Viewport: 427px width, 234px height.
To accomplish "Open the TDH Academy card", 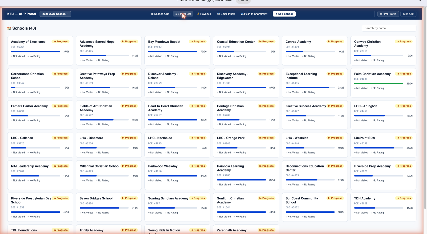I will pyautogui.click(x=383, y=207).
